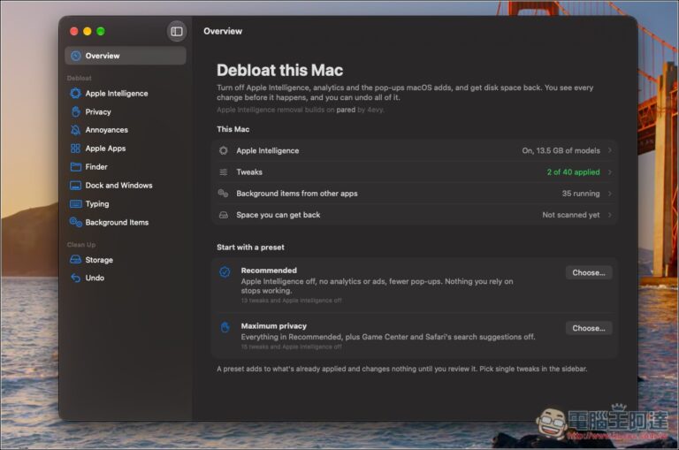Click the 'Maximum privacy' preset title

(x=274, y=325)
